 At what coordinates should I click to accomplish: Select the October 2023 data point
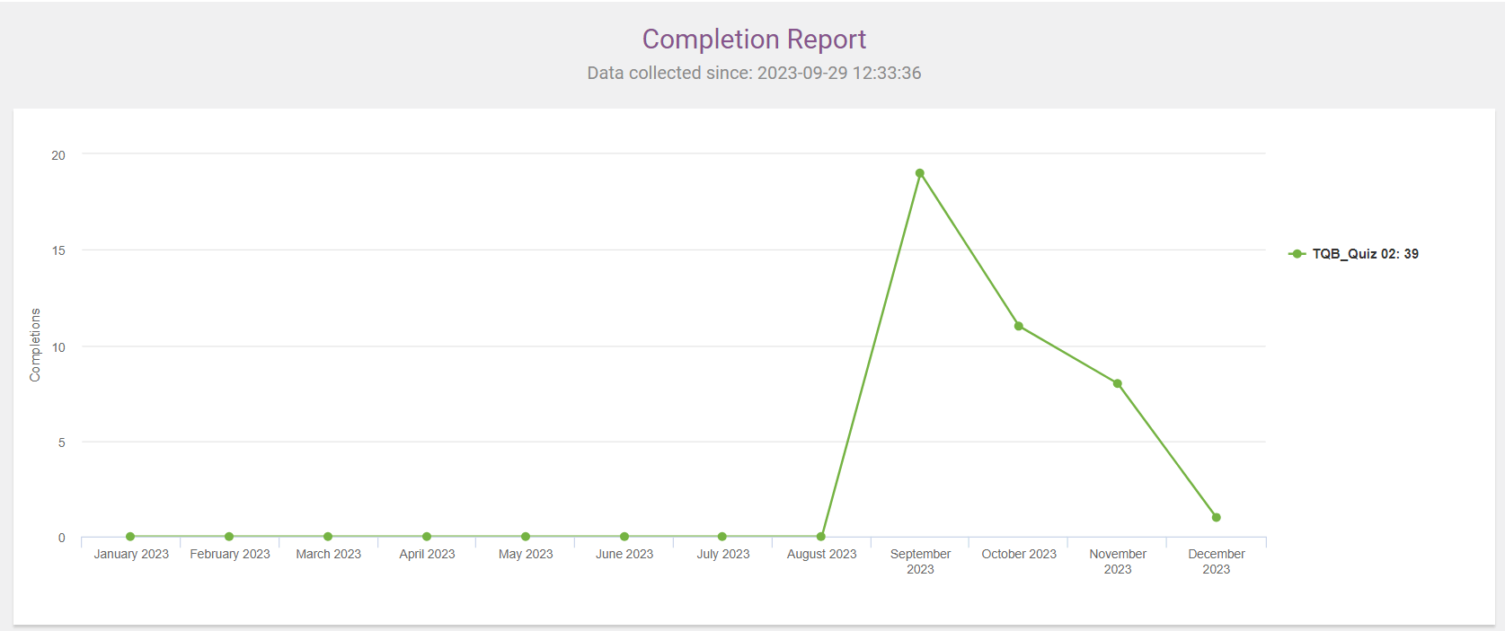pos(1018,326)
